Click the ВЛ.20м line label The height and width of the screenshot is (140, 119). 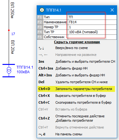coord(13,47)
